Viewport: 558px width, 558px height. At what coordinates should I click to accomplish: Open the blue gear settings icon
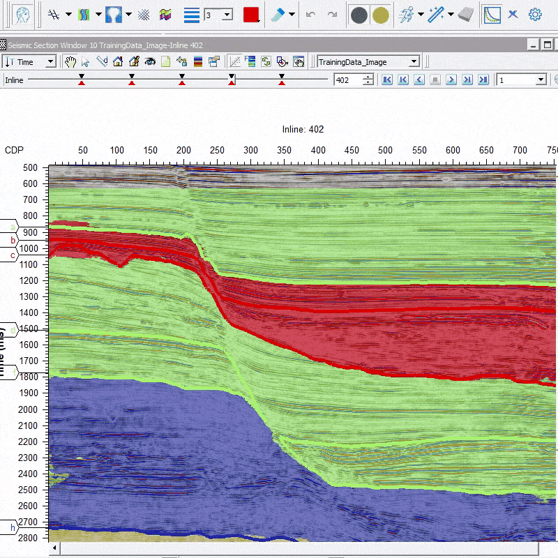(x=535, y=15)
